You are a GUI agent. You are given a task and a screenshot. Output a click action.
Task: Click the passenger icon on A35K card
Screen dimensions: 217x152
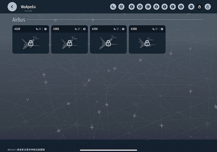click(x=115, y=29)
